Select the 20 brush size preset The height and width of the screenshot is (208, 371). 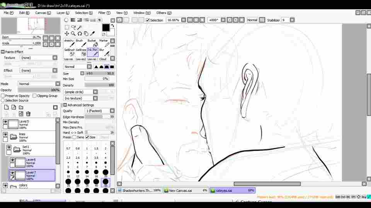pos(106,173)
